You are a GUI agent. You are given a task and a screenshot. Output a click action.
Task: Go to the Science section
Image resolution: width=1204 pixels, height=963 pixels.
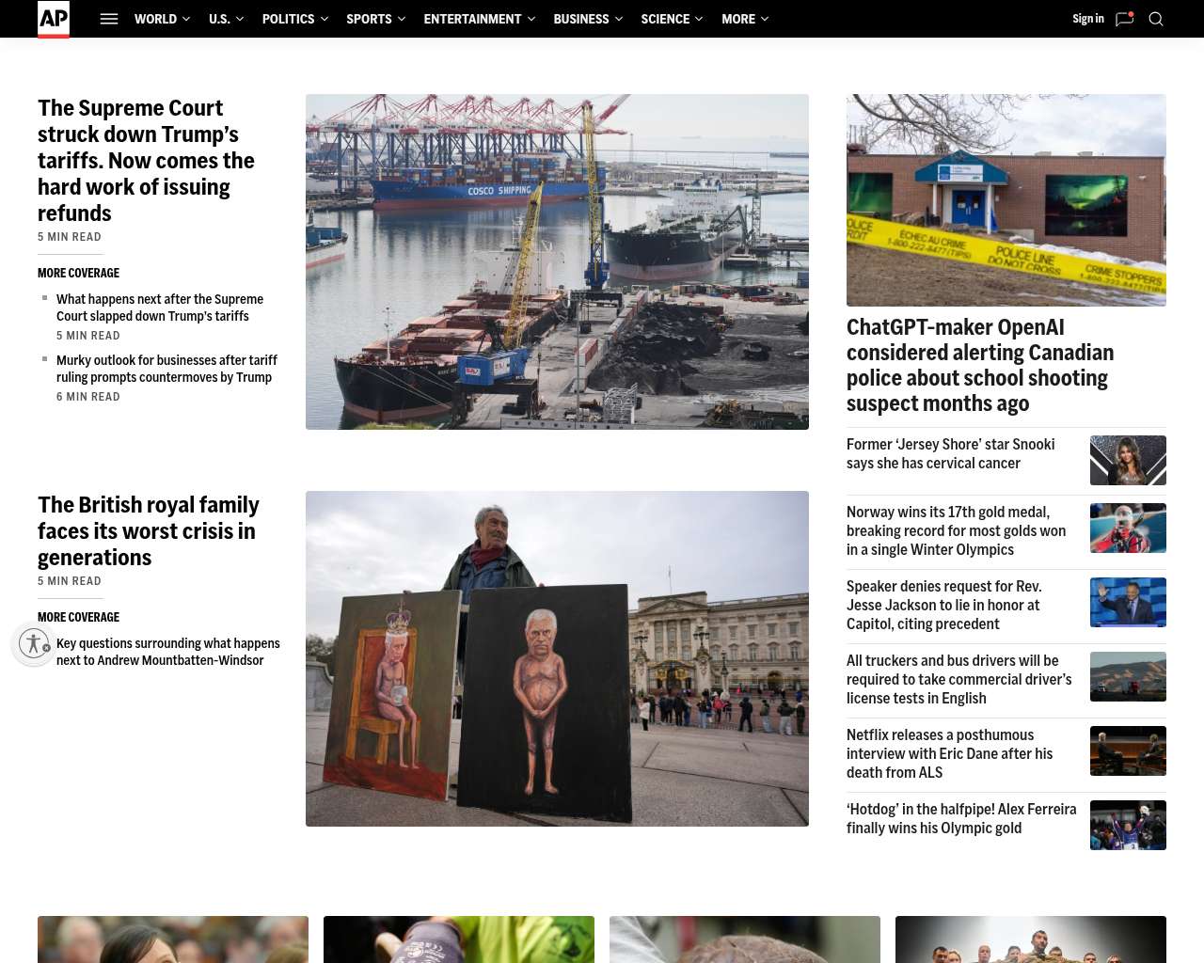[665, 19]
